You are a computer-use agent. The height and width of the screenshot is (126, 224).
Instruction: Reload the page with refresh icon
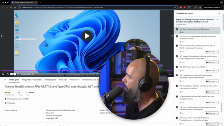[11, 7]
